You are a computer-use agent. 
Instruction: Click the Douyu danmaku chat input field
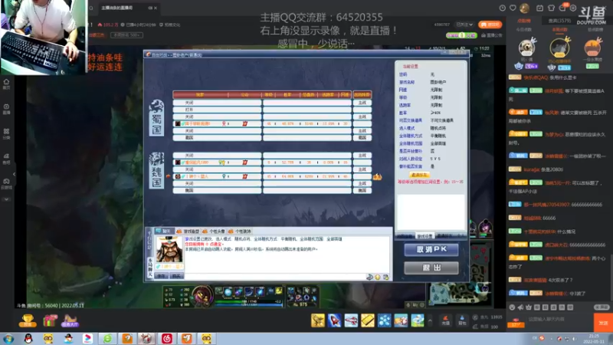(559, 320)
